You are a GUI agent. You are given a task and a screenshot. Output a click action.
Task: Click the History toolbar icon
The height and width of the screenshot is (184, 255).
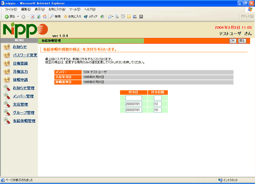(102, 16)
